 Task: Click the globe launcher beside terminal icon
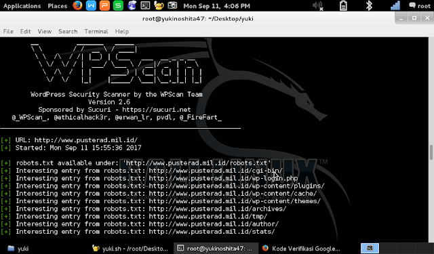132,5
